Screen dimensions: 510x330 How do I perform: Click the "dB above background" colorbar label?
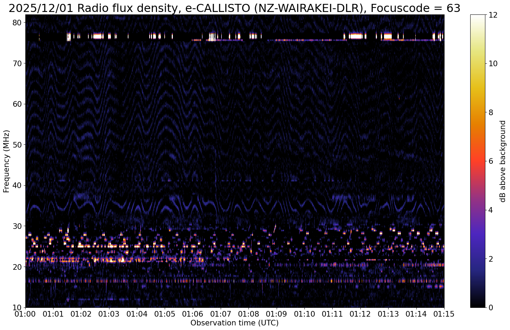[503, 161]
